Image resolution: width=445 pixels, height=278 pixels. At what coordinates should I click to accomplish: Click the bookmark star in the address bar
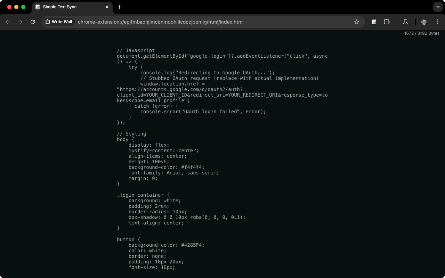pyautogui.click(x=357, y=22)
